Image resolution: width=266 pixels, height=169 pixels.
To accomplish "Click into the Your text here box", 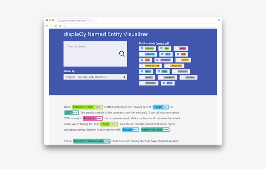I will (x=95, y=54).
